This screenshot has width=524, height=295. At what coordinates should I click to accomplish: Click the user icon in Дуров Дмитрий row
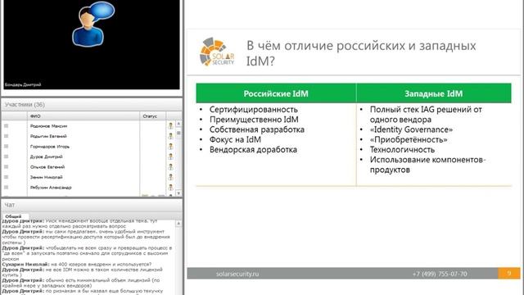click(171, 157)
